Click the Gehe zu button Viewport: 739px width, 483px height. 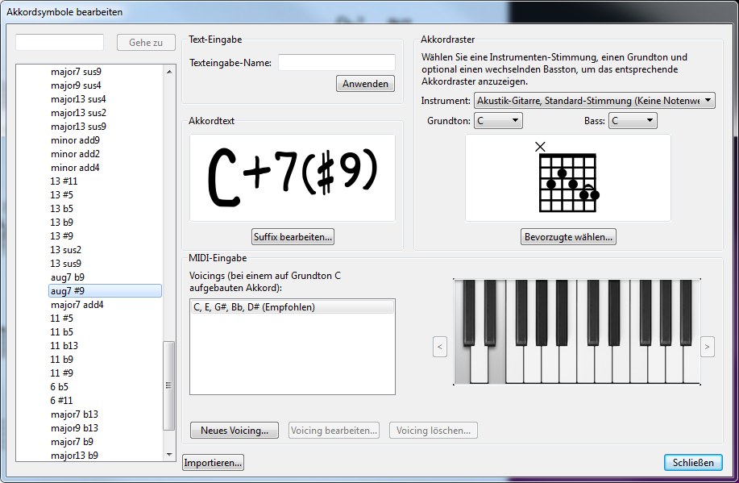coord(146,43)
